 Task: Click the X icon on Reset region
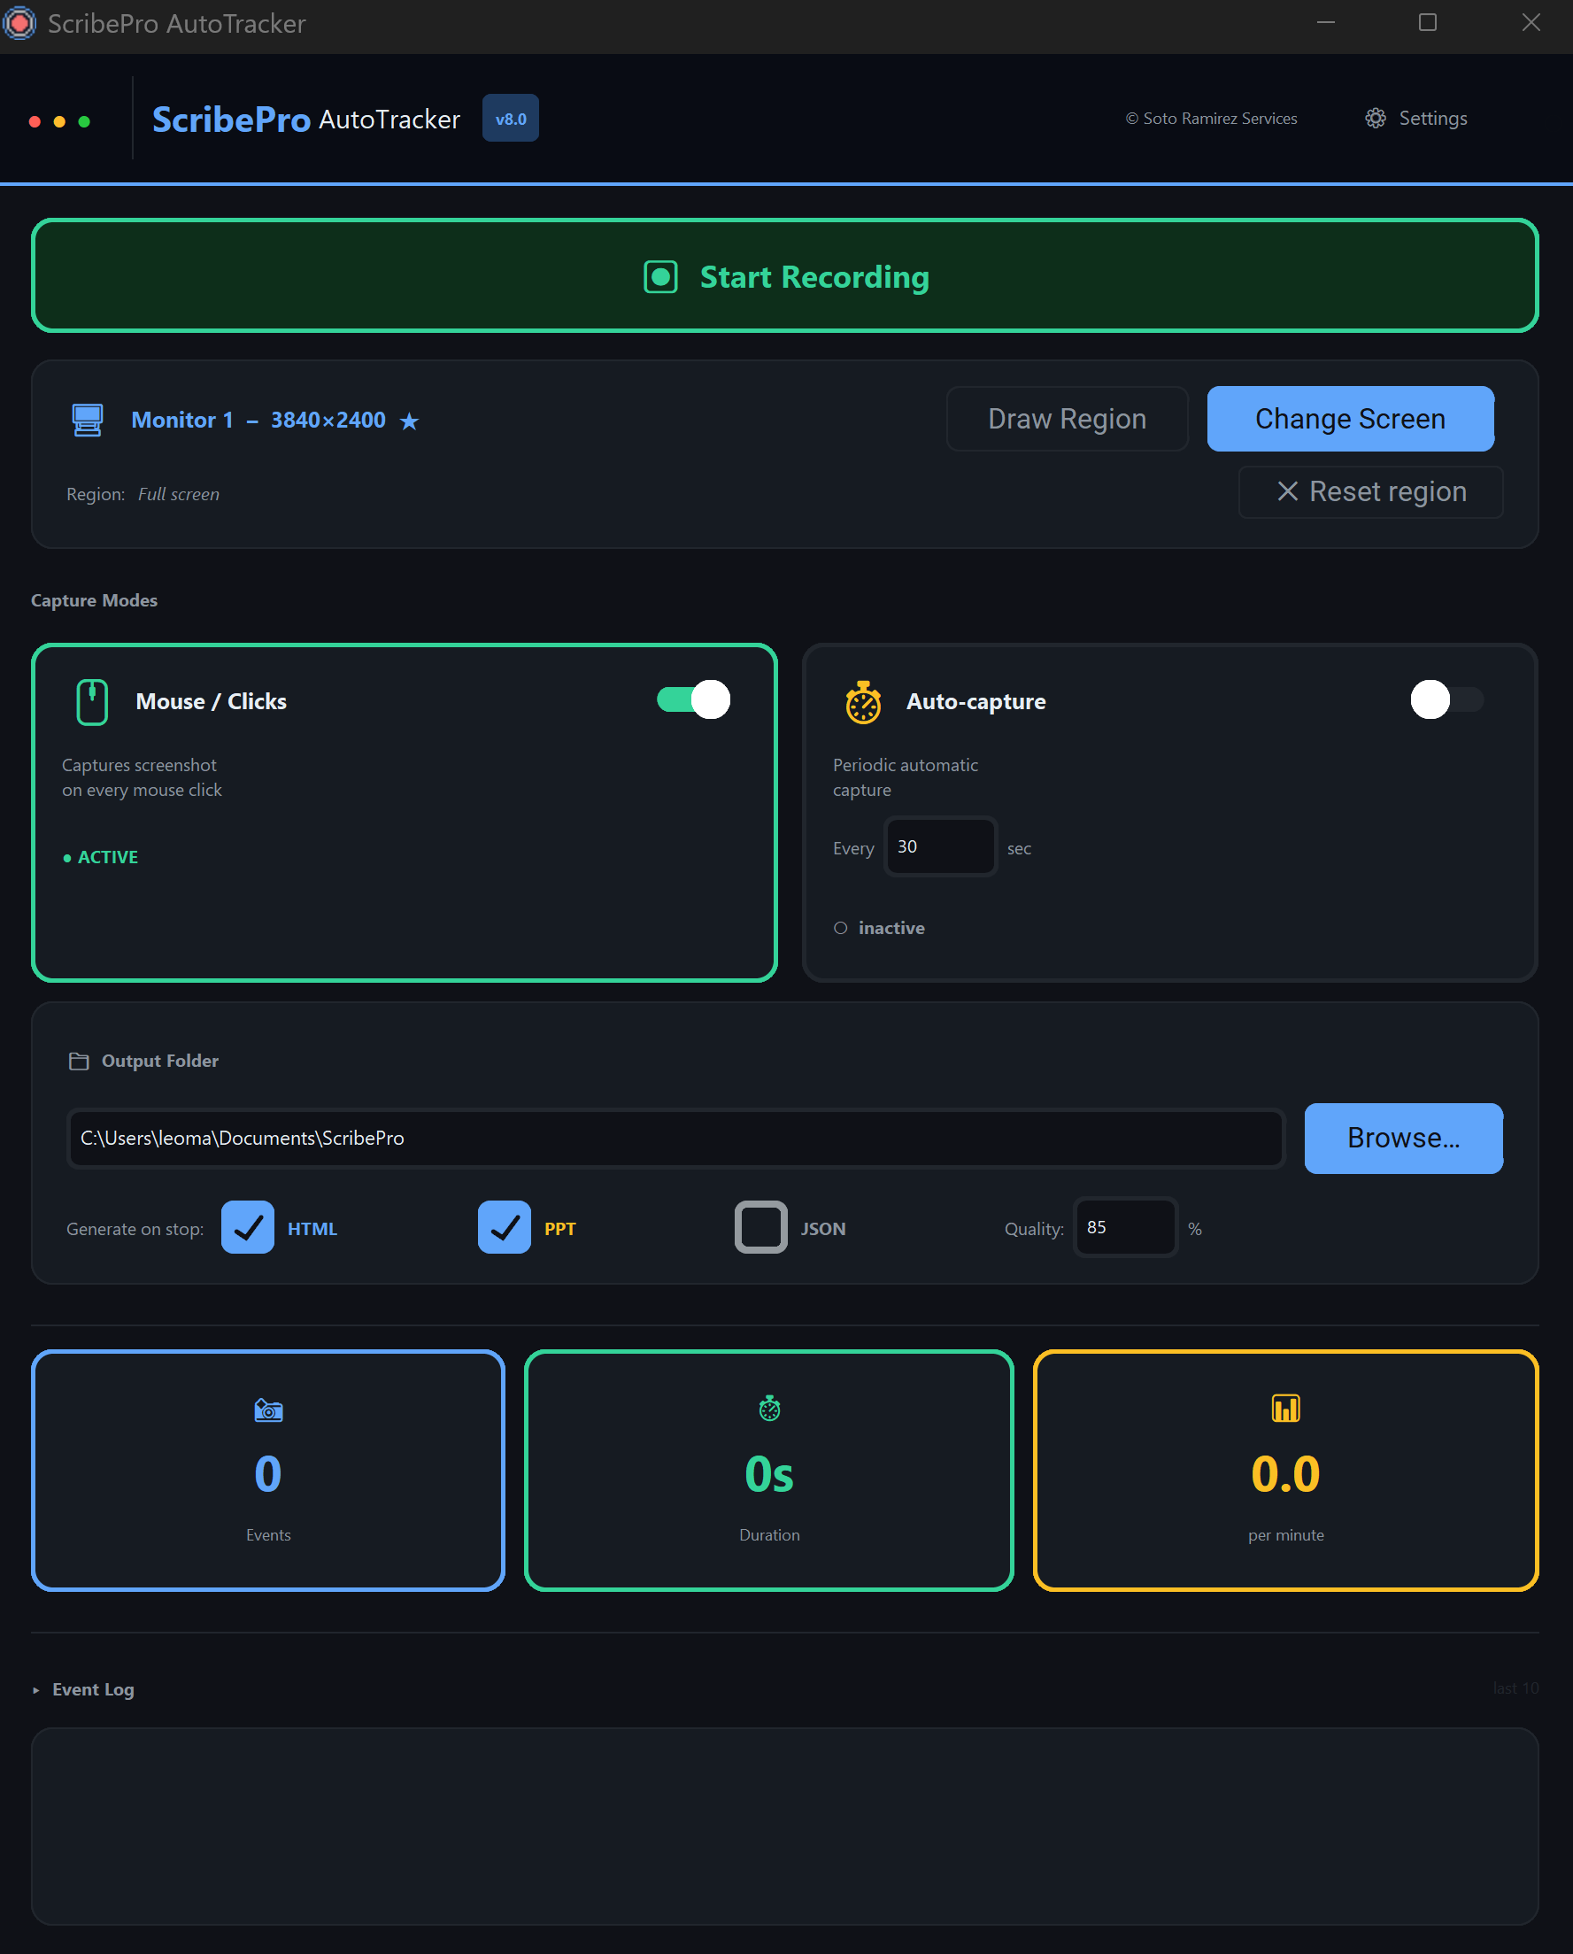tap(1288, 491)
